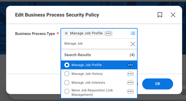
Task: Select the Manage Job History radio option
Action: coord(67,74)
